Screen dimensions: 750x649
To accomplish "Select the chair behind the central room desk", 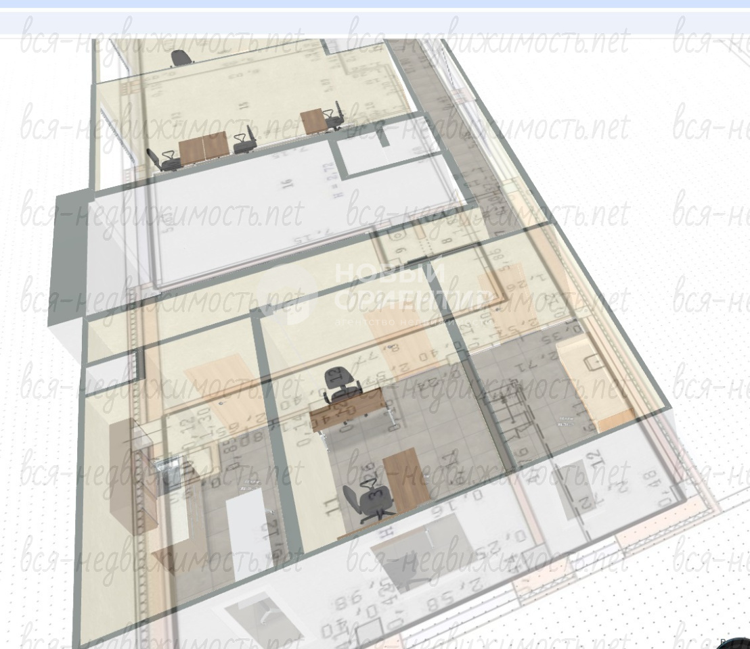I will (337, 383).
